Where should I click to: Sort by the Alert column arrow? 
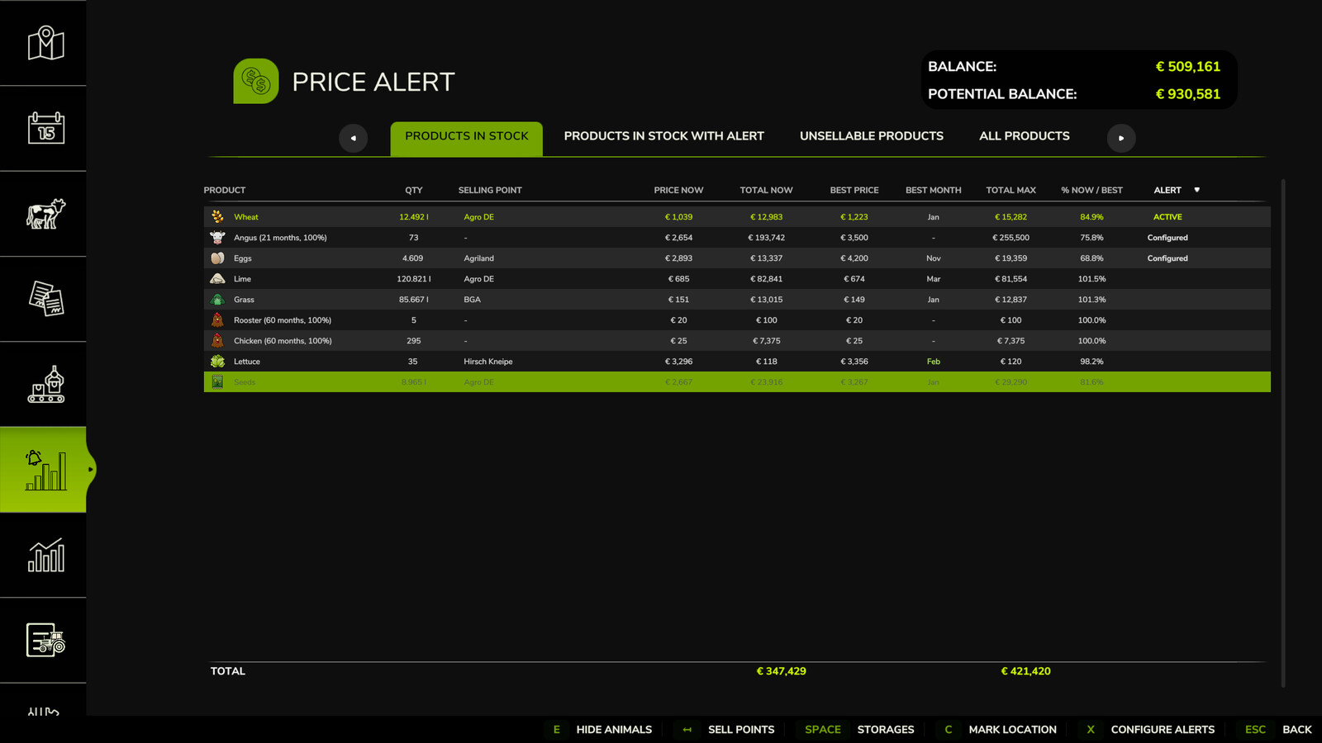point(1196,190)
